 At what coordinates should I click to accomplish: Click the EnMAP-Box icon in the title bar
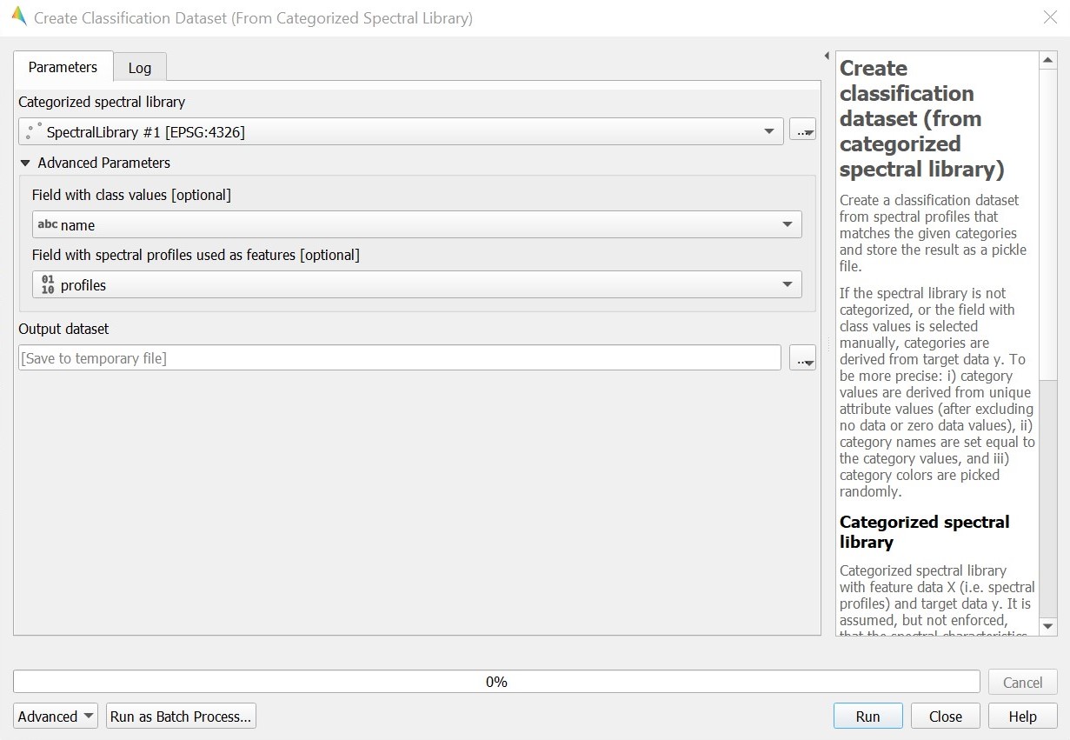[18, 17]
